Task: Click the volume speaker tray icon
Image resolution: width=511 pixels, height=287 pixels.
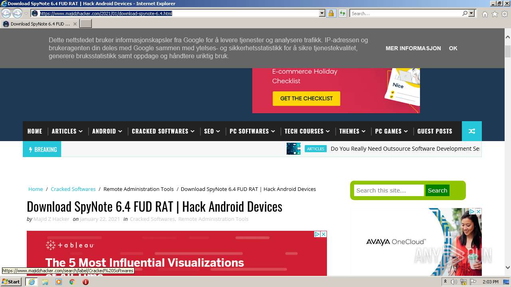Action: point(454,282)
